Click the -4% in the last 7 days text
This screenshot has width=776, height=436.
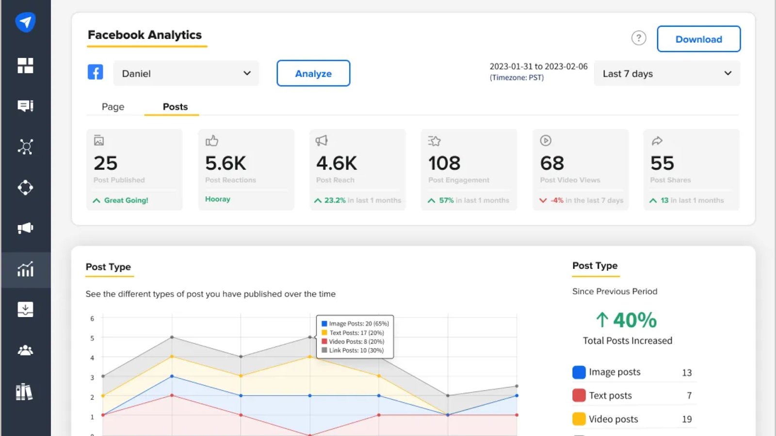(x=587, y=200)
